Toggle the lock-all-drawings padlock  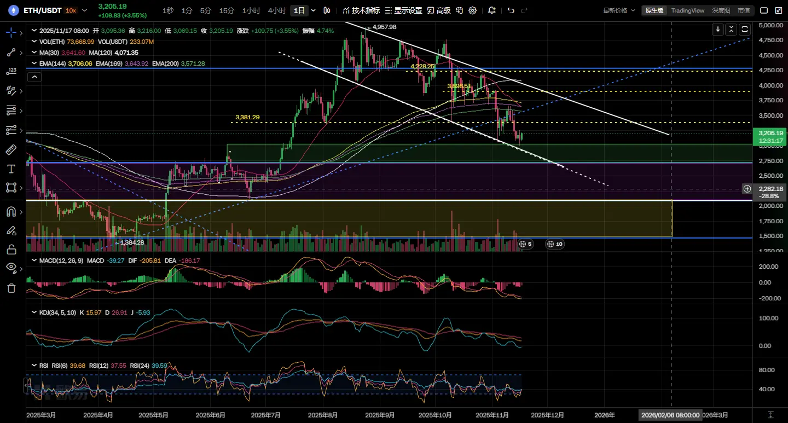click(11, 250)
